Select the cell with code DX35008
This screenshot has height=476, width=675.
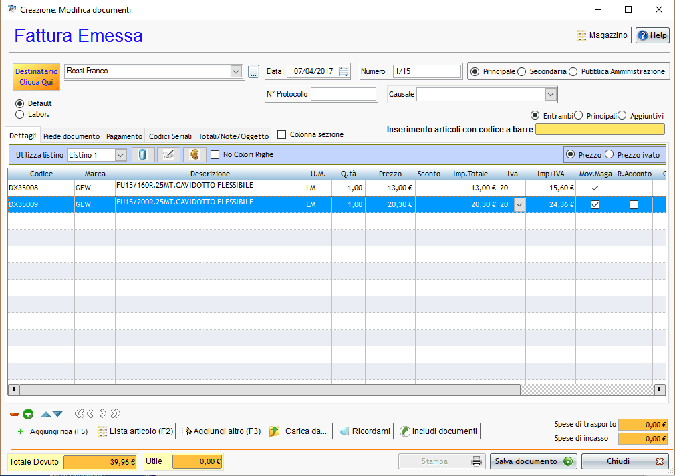click(41, 188)
